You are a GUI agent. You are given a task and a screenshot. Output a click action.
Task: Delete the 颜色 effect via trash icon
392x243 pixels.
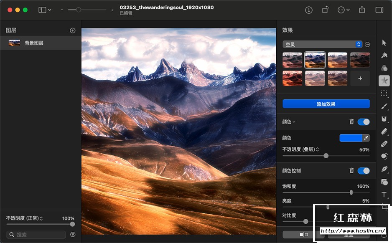[351, 121]
